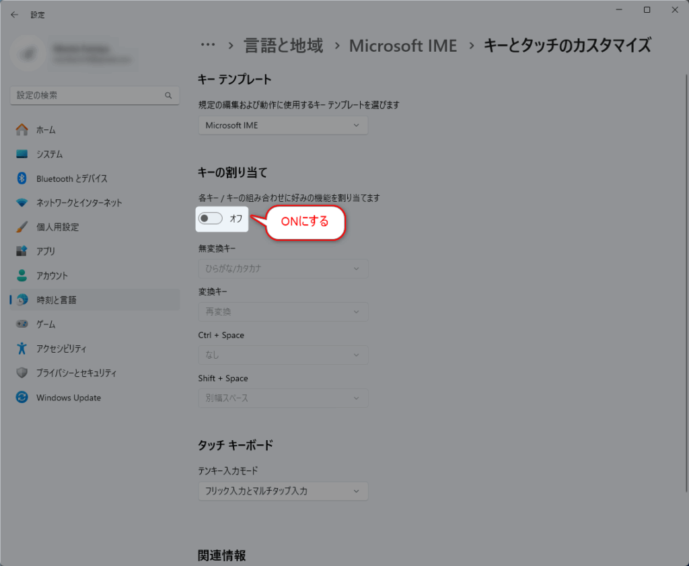Click the アカウント person icon
The height and width of the screenshot is (566, 689).
22,275
